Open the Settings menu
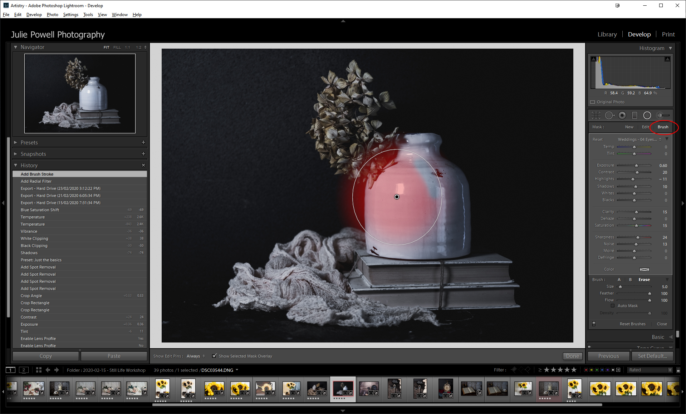 click(70, 15)
